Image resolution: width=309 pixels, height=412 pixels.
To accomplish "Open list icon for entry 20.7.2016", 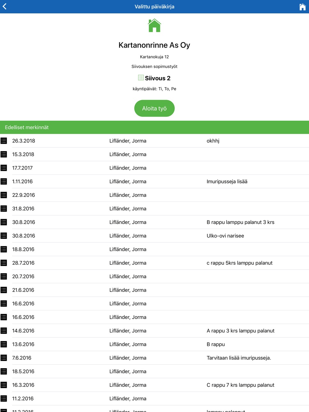I will pyautogui.click(x=4, y=276).
